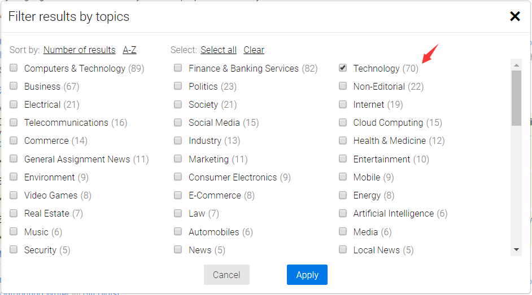
Task: Toggle the Video Games checkbox
Action: pos(14,195)
